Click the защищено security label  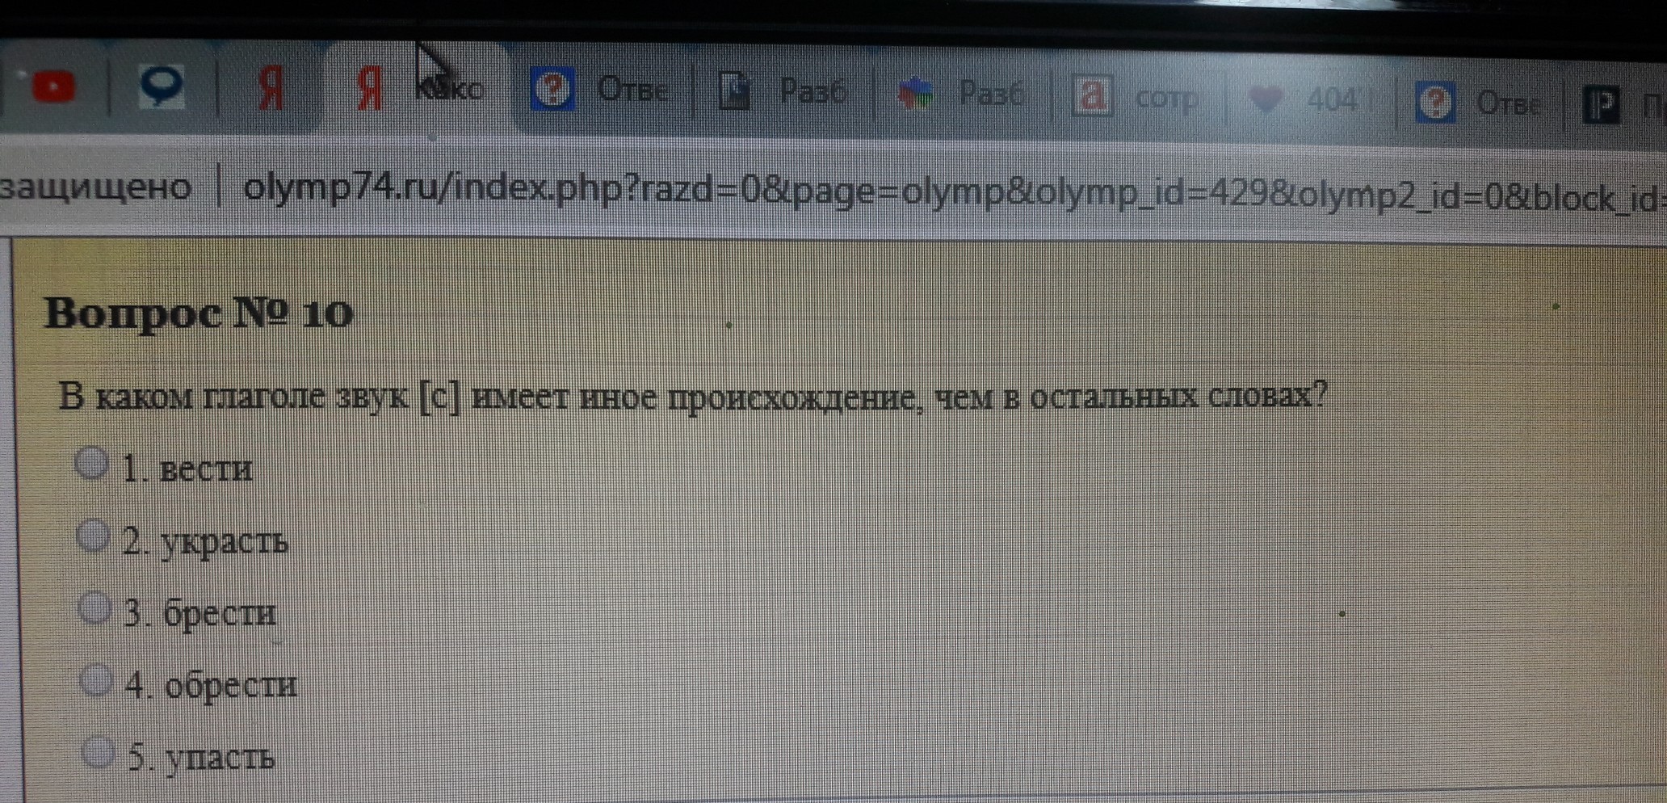(x=95, y=187)
